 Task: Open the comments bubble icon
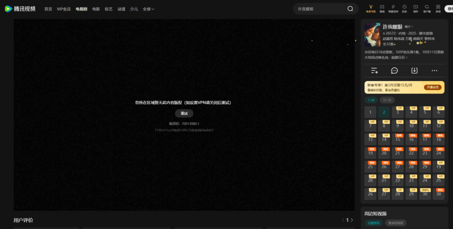(394, 71)
